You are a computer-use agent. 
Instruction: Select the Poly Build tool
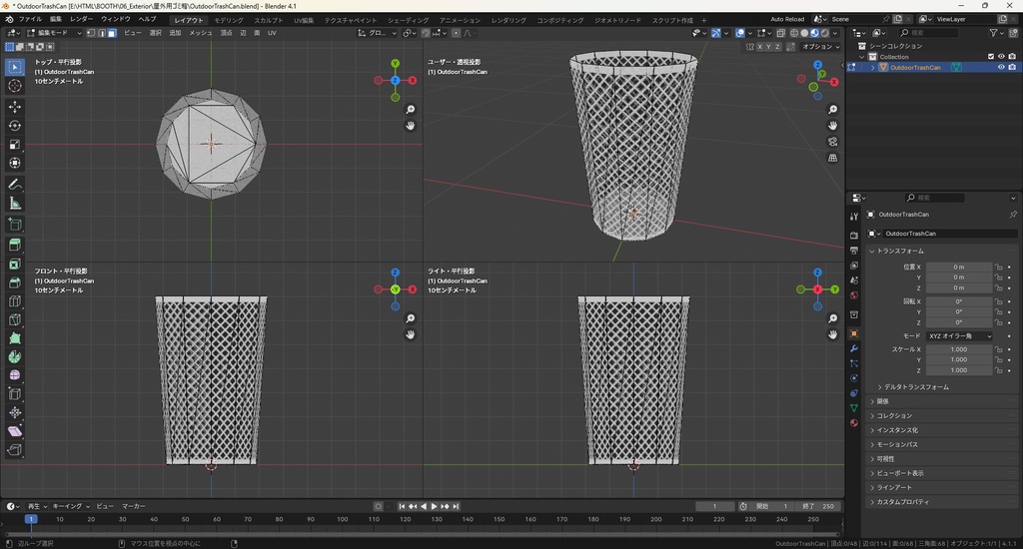point(15,338)
